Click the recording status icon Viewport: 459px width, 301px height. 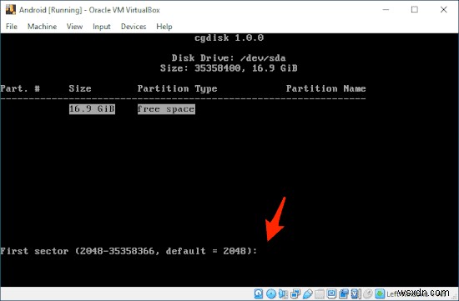pyautogui.click(x=344, y=293)
